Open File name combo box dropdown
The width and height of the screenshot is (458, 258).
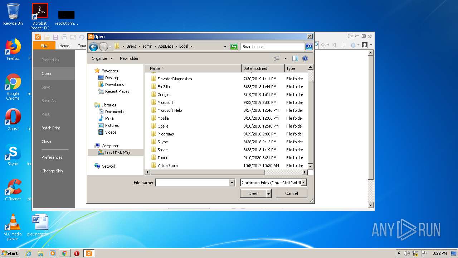coord(232,183)
